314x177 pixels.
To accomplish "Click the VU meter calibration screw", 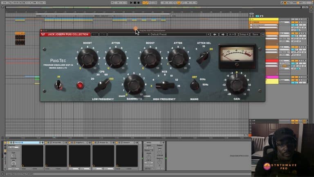I will pyautogui.click(x=237, y=64).
